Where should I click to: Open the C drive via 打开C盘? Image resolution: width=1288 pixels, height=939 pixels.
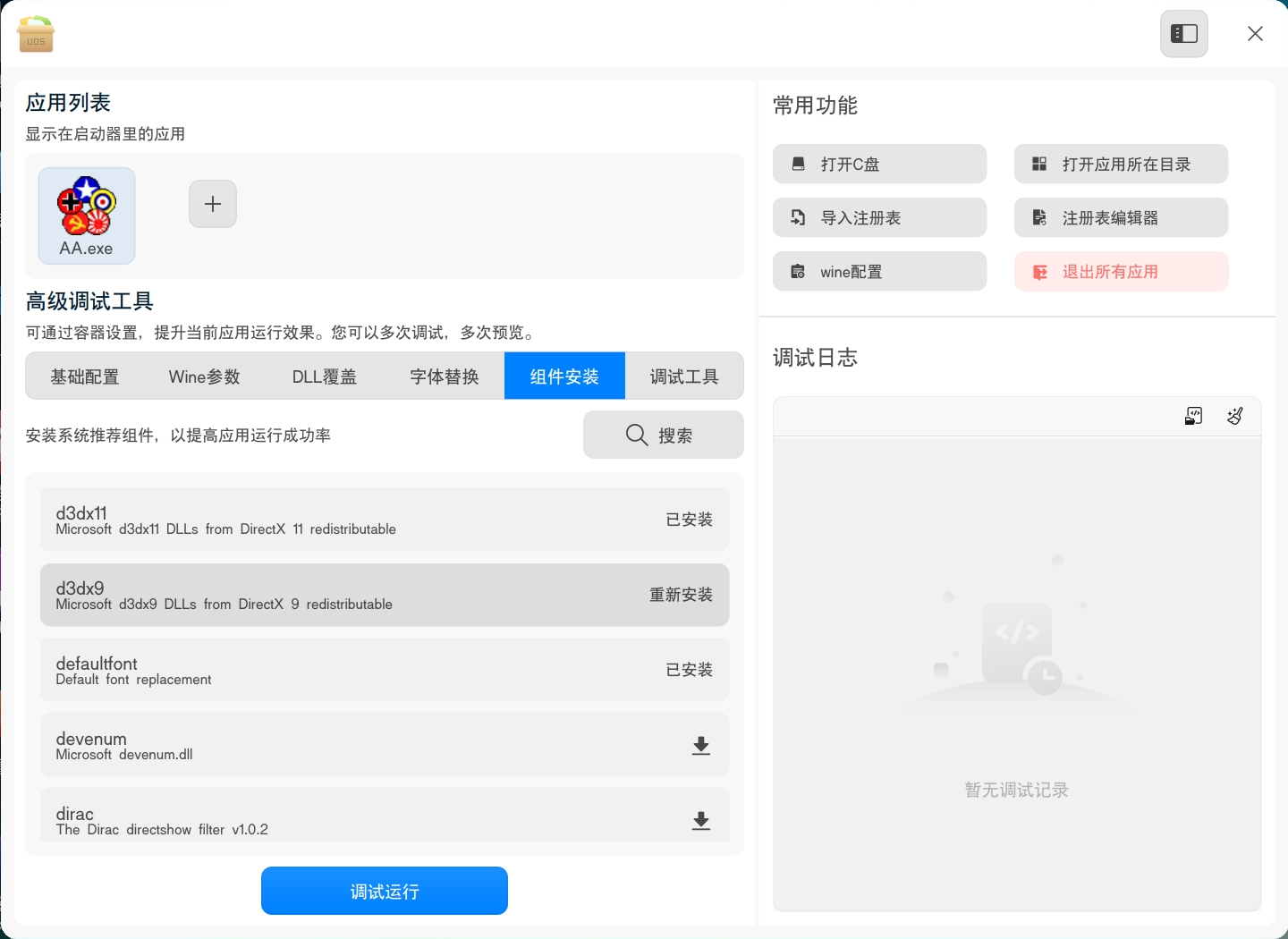879,164
